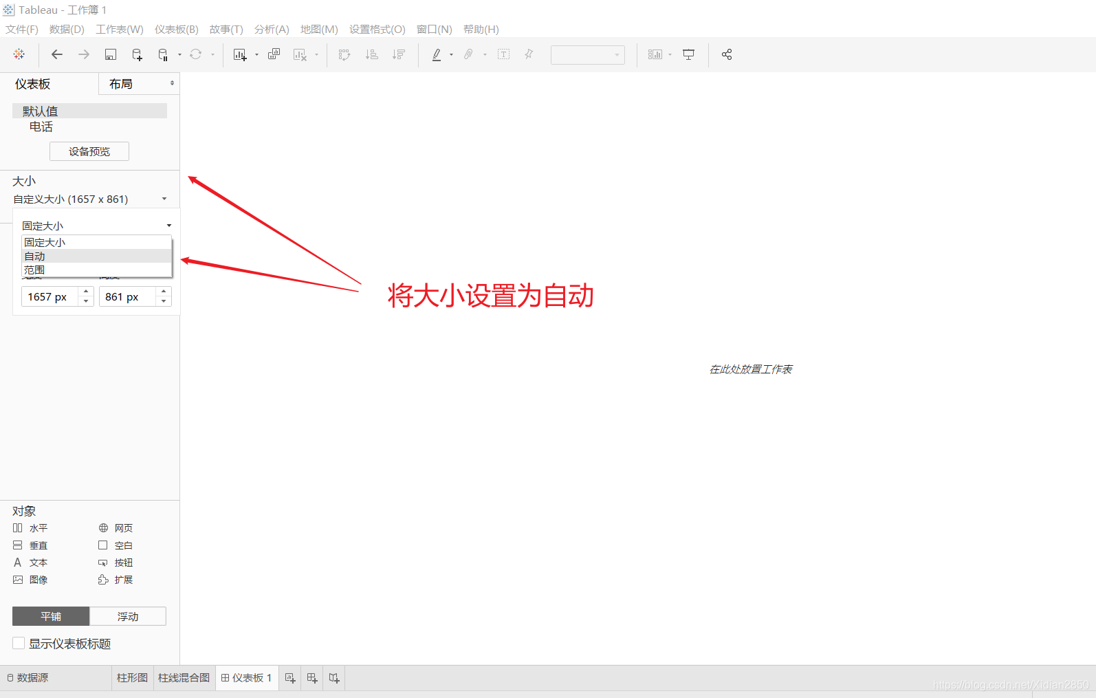Select the Web Page object
The height and width of the screenshot is (698, 1096).
[x=116, y=528]
